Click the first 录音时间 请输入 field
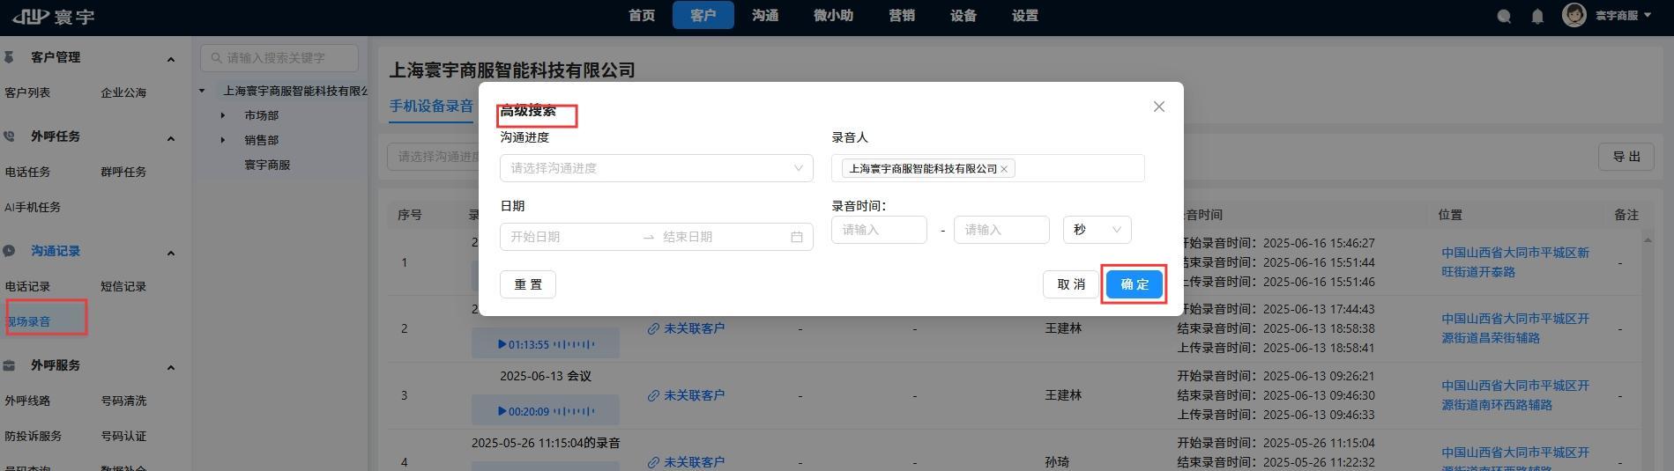This screenshot has height=471, width=1674. pyautogui.click(x=879, y=230)
